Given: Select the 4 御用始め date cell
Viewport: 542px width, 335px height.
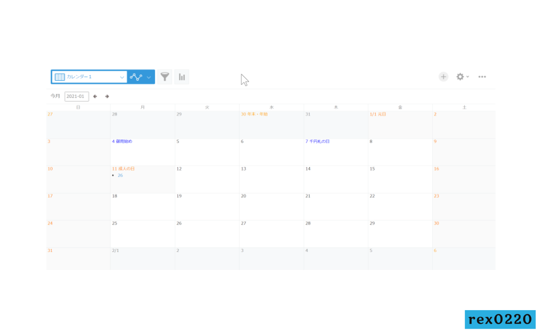Looking at the screenshot, I should [x=143, y=152].
